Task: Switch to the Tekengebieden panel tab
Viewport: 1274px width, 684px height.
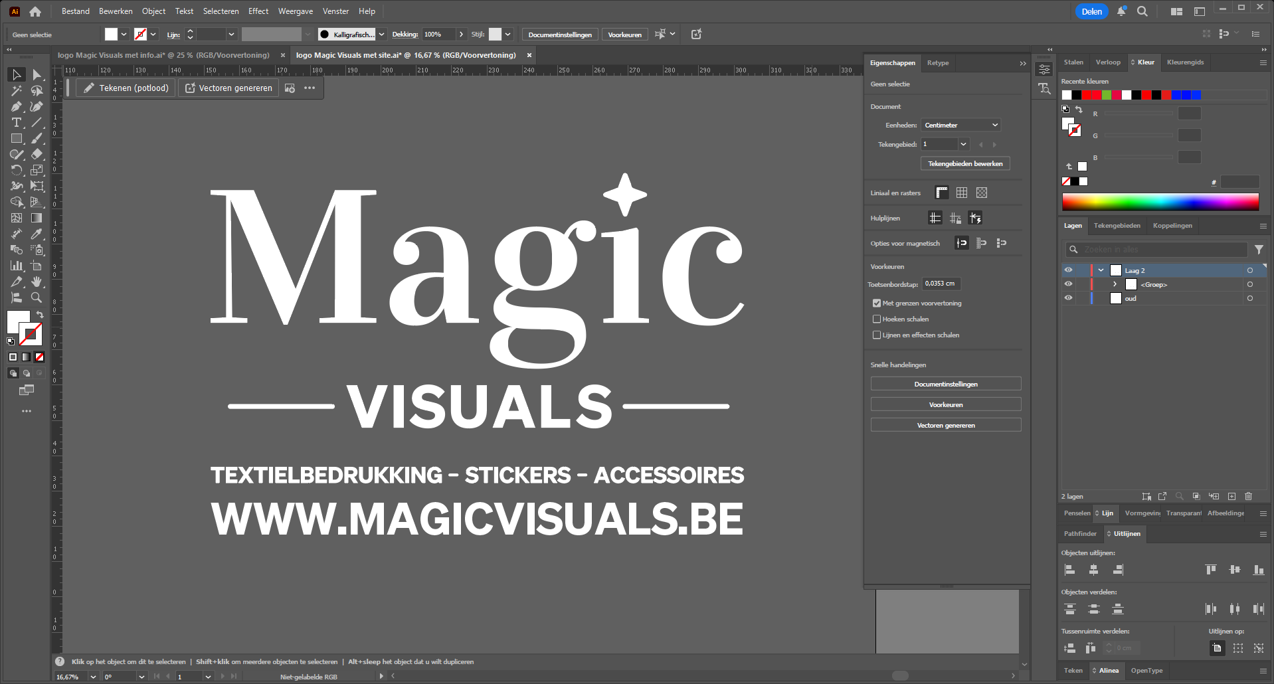Action: [1117, 226]
